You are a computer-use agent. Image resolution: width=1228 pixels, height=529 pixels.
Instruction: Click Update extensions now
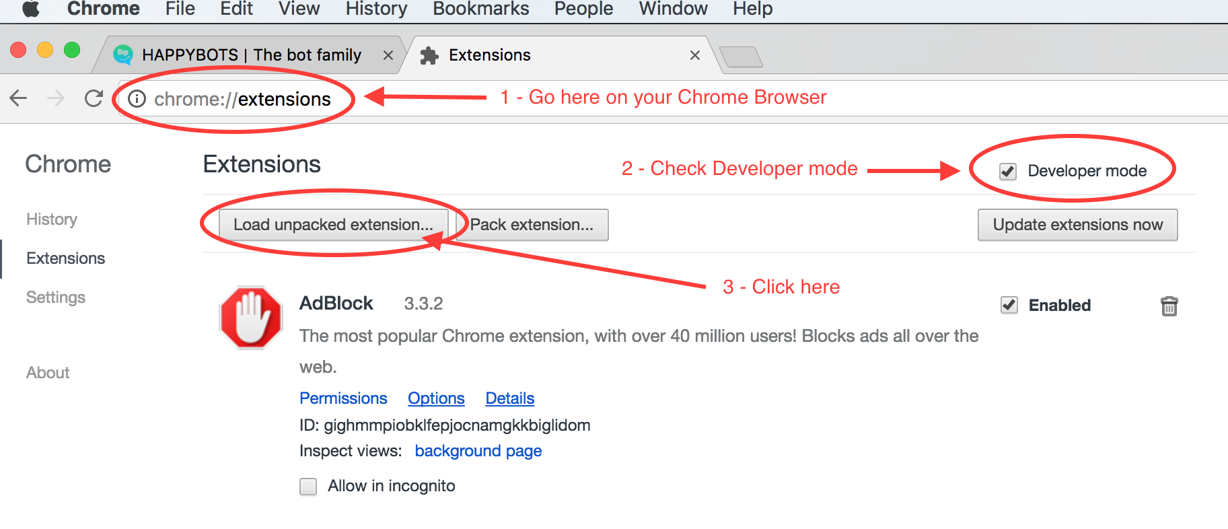pos(1078,225)
